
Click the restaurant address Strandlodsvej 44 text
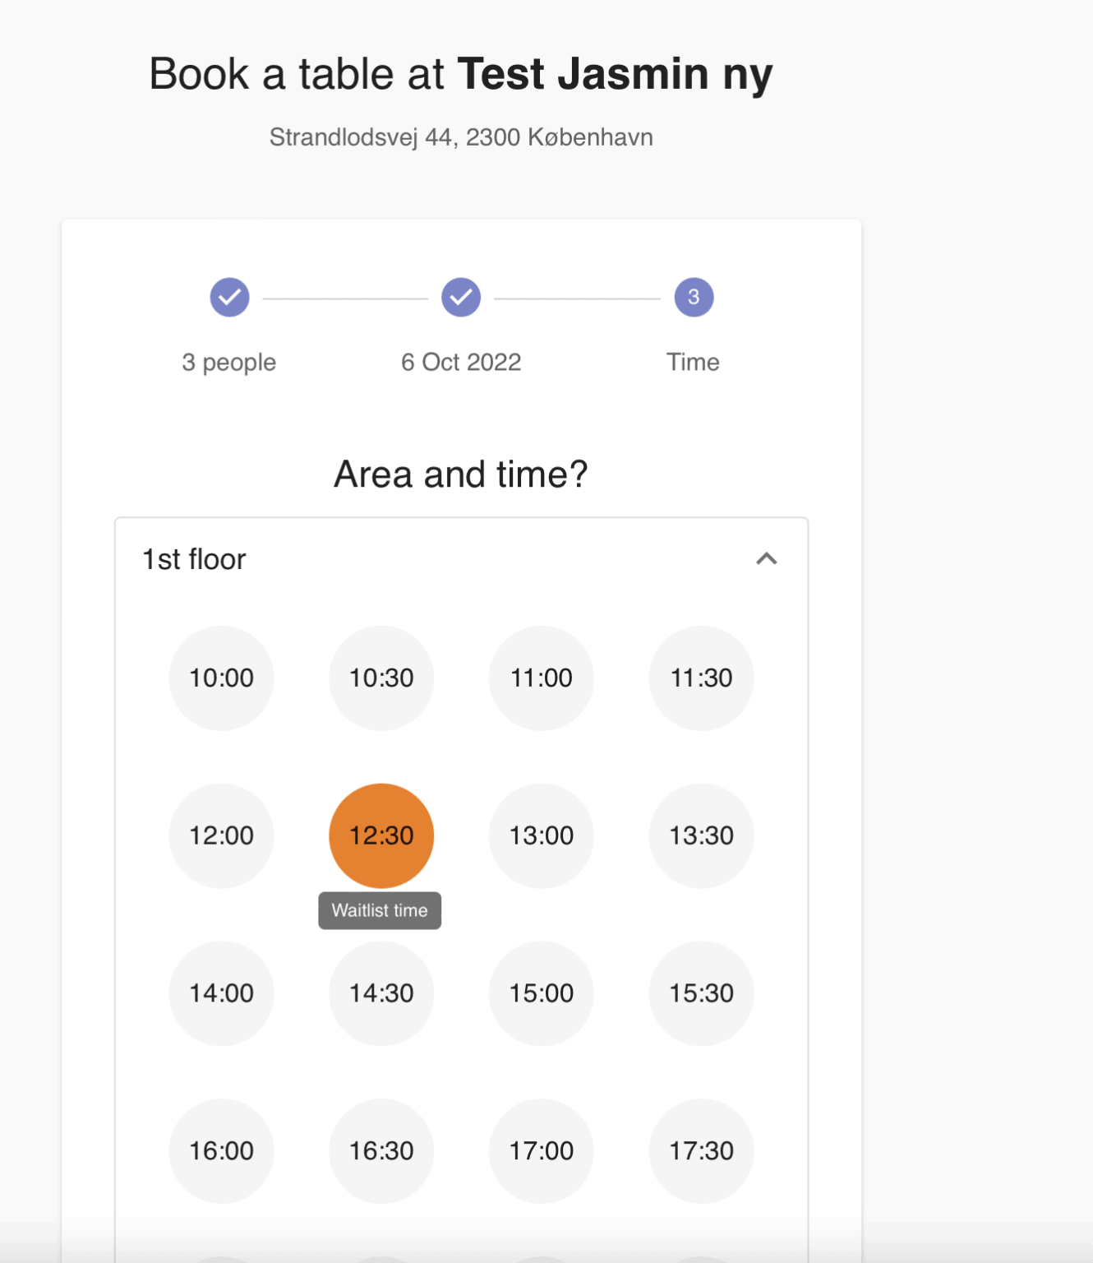[460, 136]
